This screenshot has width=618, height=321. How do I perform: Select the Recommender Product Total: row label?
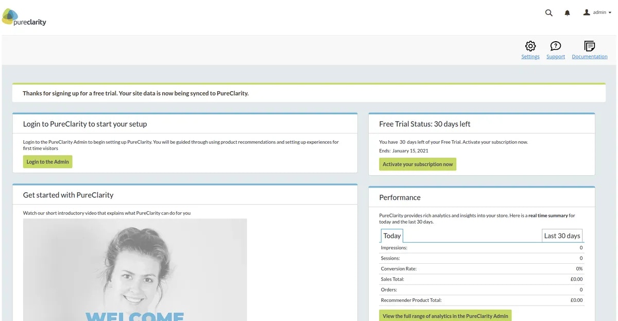(x=411, y=300)
